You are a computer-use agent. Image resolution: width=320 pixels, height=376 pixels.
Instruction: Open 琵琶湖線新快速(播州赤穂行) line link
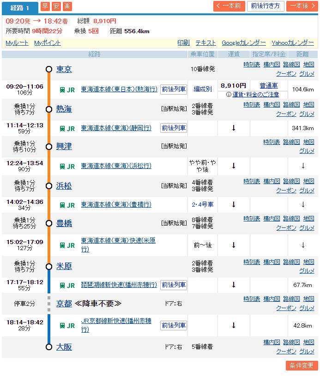point(119,285)
